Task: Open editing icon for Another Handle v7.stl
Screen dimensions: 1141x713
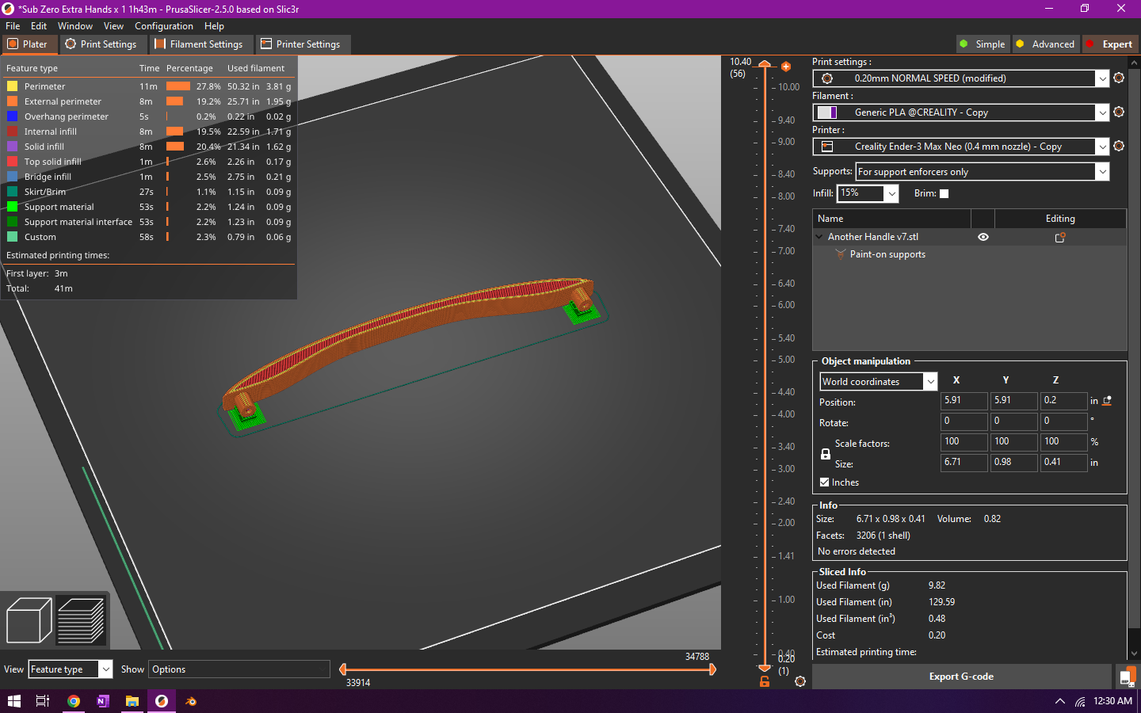Action: 1060,237
